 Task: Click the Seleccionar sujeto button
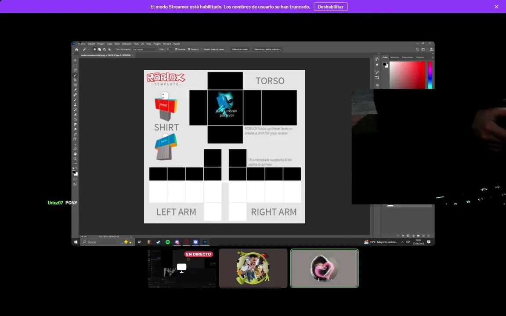point(241,49)
